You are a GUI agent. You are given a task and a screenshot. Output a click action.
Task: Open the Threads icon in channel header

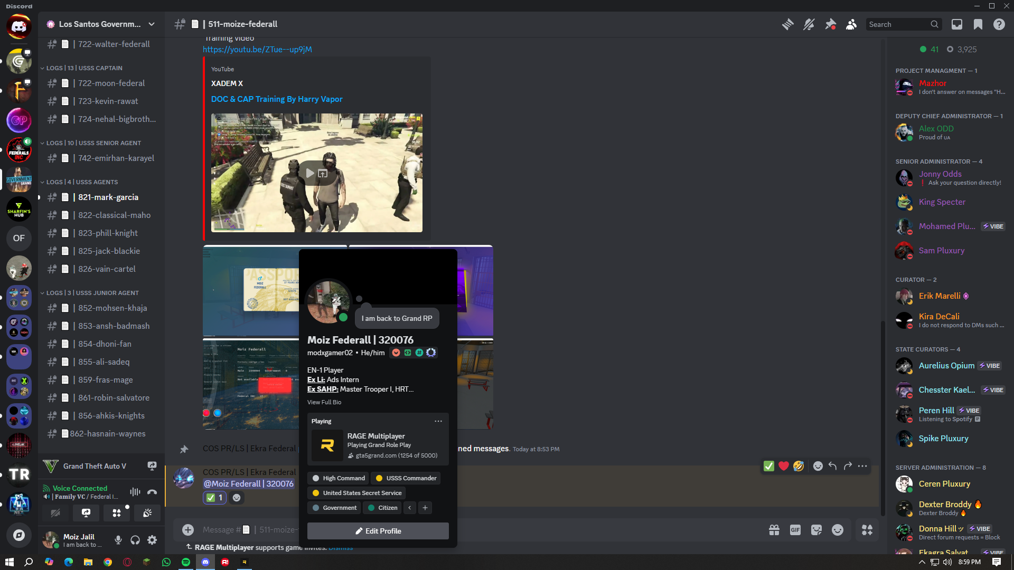(x=787, y=24)
